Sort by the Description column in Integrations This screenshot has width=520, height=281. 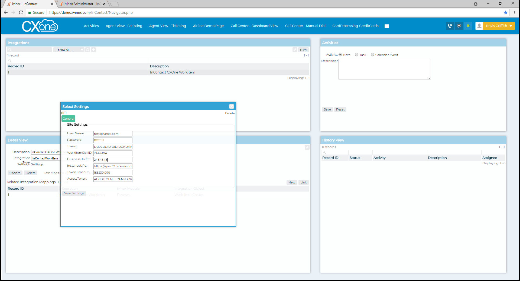pyautogui.click(x=159, y=66)
